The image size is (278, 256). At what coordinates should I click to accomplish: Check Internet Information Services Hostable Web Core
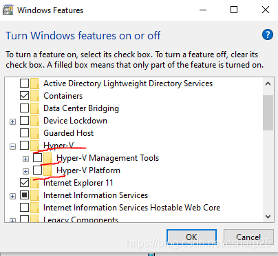(24, 208)
